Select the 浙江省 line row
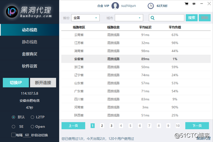Screen dimensions: 213x142 point(136,67)
